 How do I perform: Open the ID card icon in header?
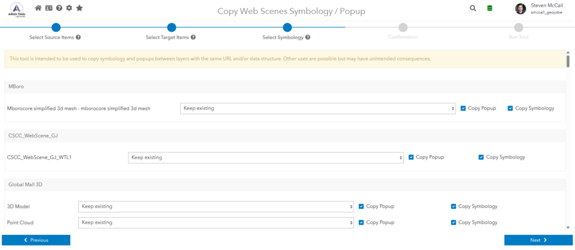(x=49, y=8)
